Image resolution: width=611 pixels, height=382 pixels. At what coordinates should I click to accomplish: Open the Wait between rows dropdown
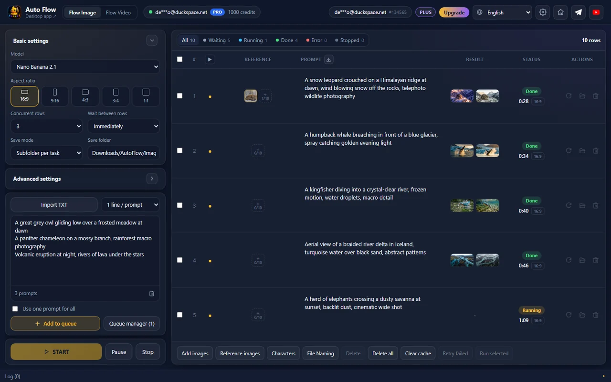coord(124,126)
